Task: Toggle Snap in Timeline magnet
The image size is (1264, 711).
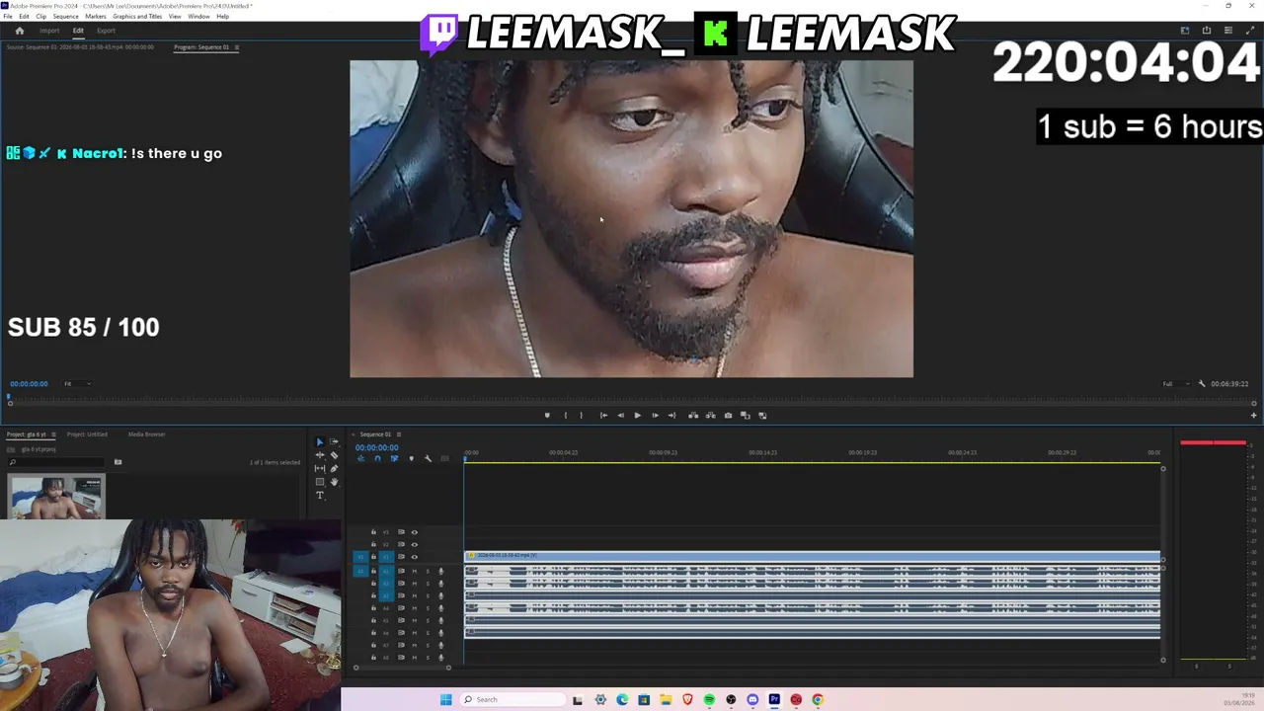Action: pos(377,458)
